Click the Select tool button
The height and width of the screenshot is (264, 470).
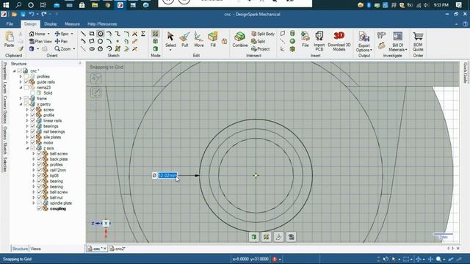click(170, 40)
